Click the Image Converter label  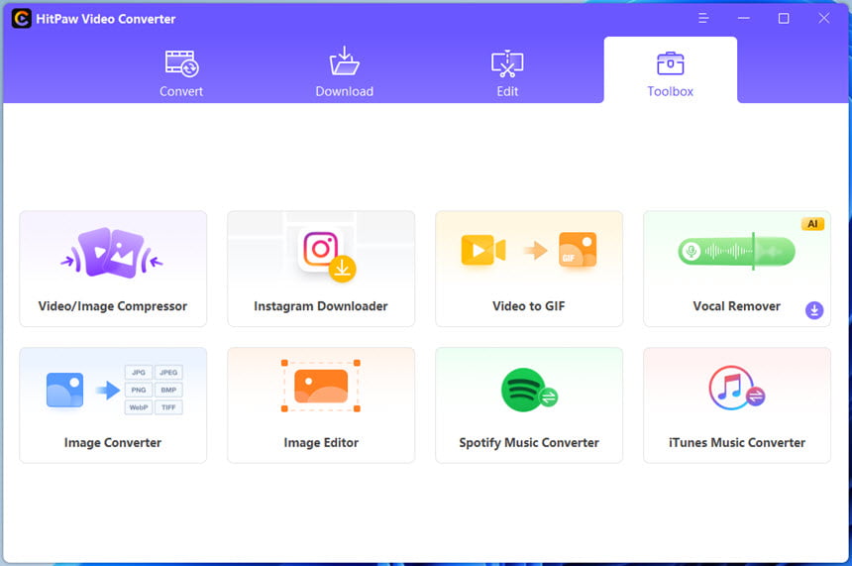pos(113,442)
